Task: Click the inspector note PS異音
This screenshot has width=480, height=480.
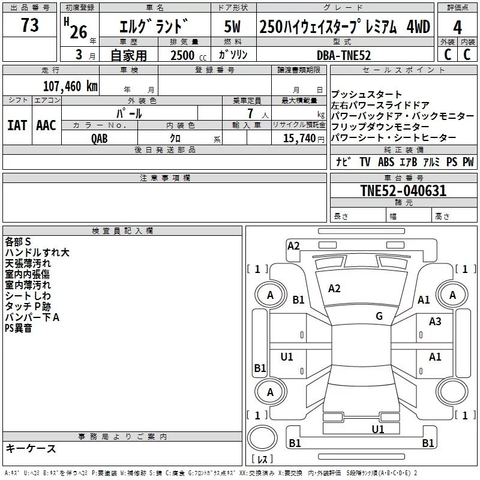Action: (19, 328)
